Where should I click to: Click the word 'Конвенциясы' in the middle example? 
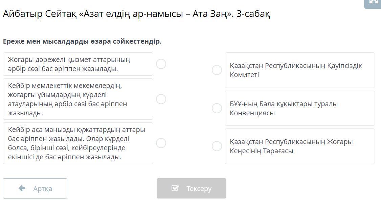(x=252, y=113)
